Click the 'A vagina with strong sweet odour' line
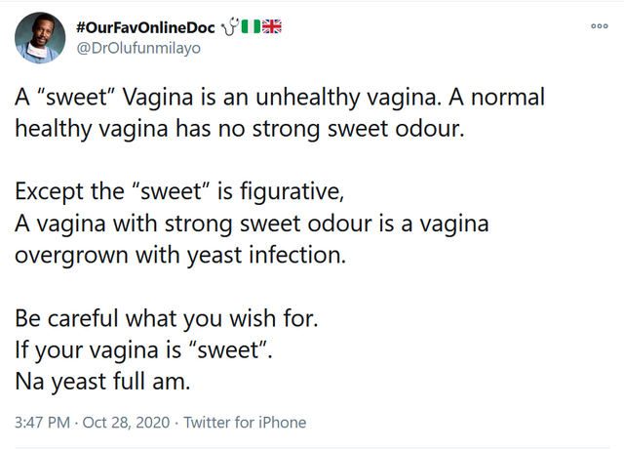624x449 pixels. (252, 224)
